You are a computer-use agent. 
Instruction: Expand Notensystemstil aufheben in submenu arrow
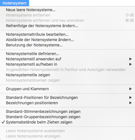pyautogui.click(x=131, y=64)
